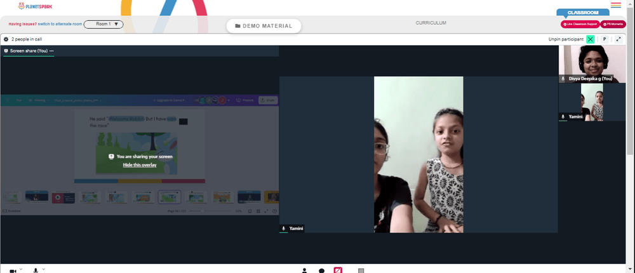Screen dimensions: 635x273
Task: Toggle the camera icon at bottom bar
Action: click(x=13, y=270)
